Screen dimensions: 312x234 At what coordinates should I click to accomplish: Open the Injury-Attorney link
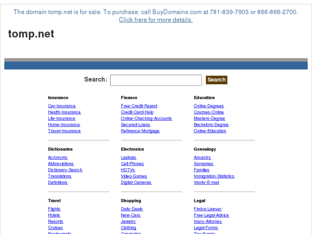point(208,222)
